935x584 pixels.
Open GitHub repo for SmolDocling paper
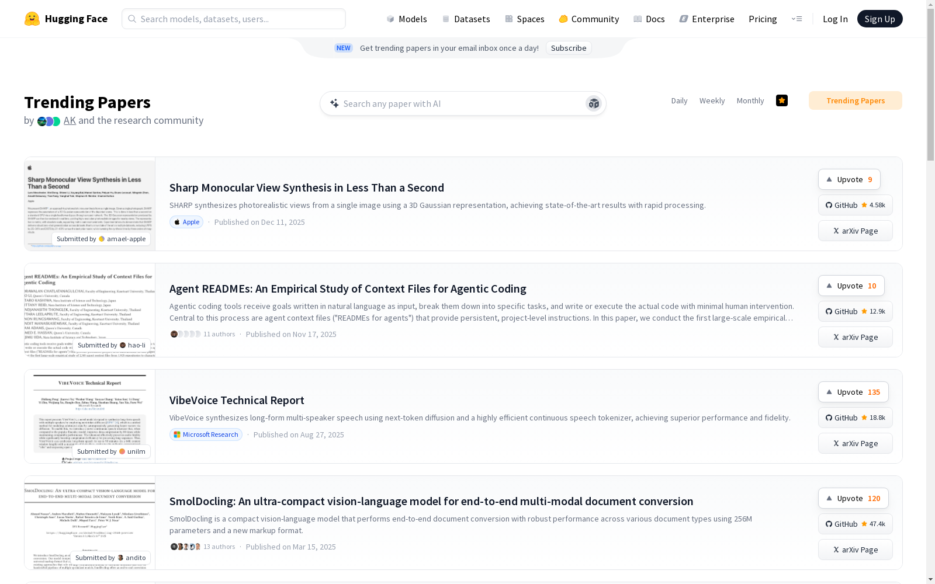click(x=856, y=524)
